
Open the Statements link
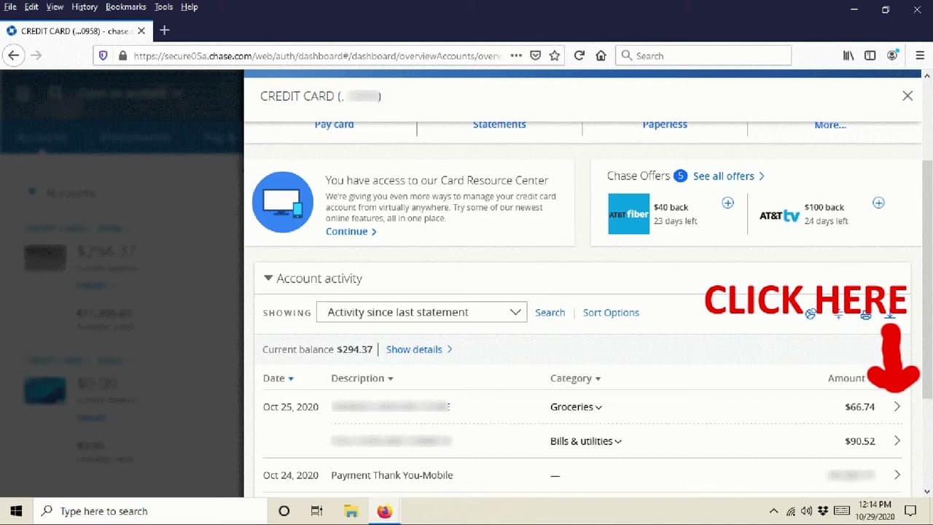point(499,125)
